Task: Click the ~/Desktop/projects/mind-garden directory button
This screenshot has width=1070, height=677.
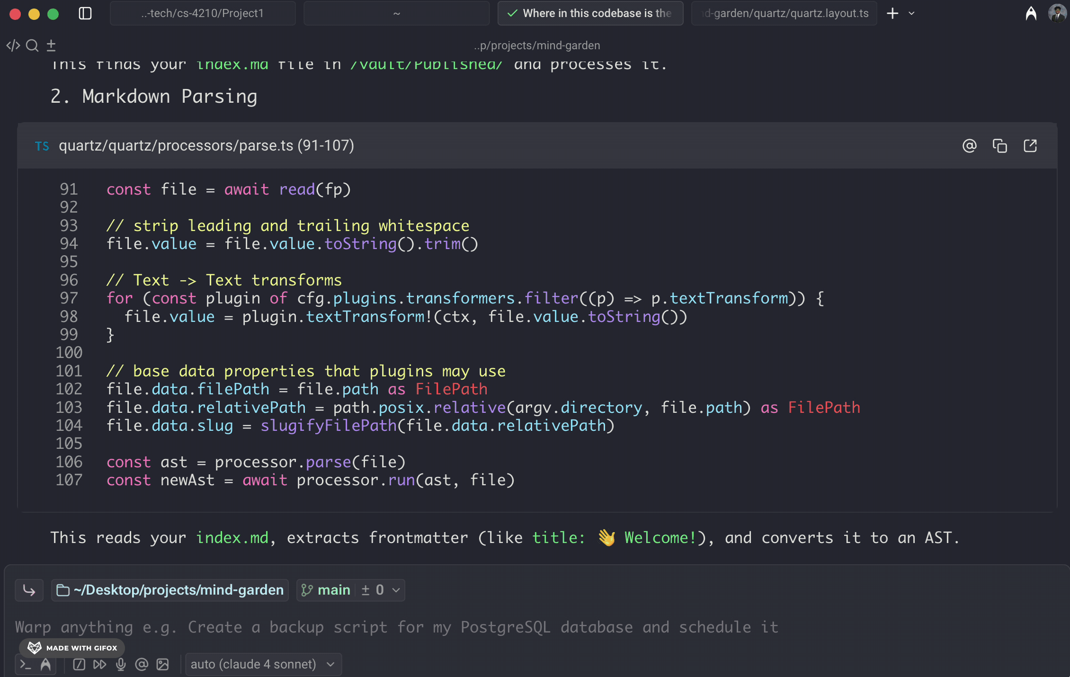Action: pos(170,590)
